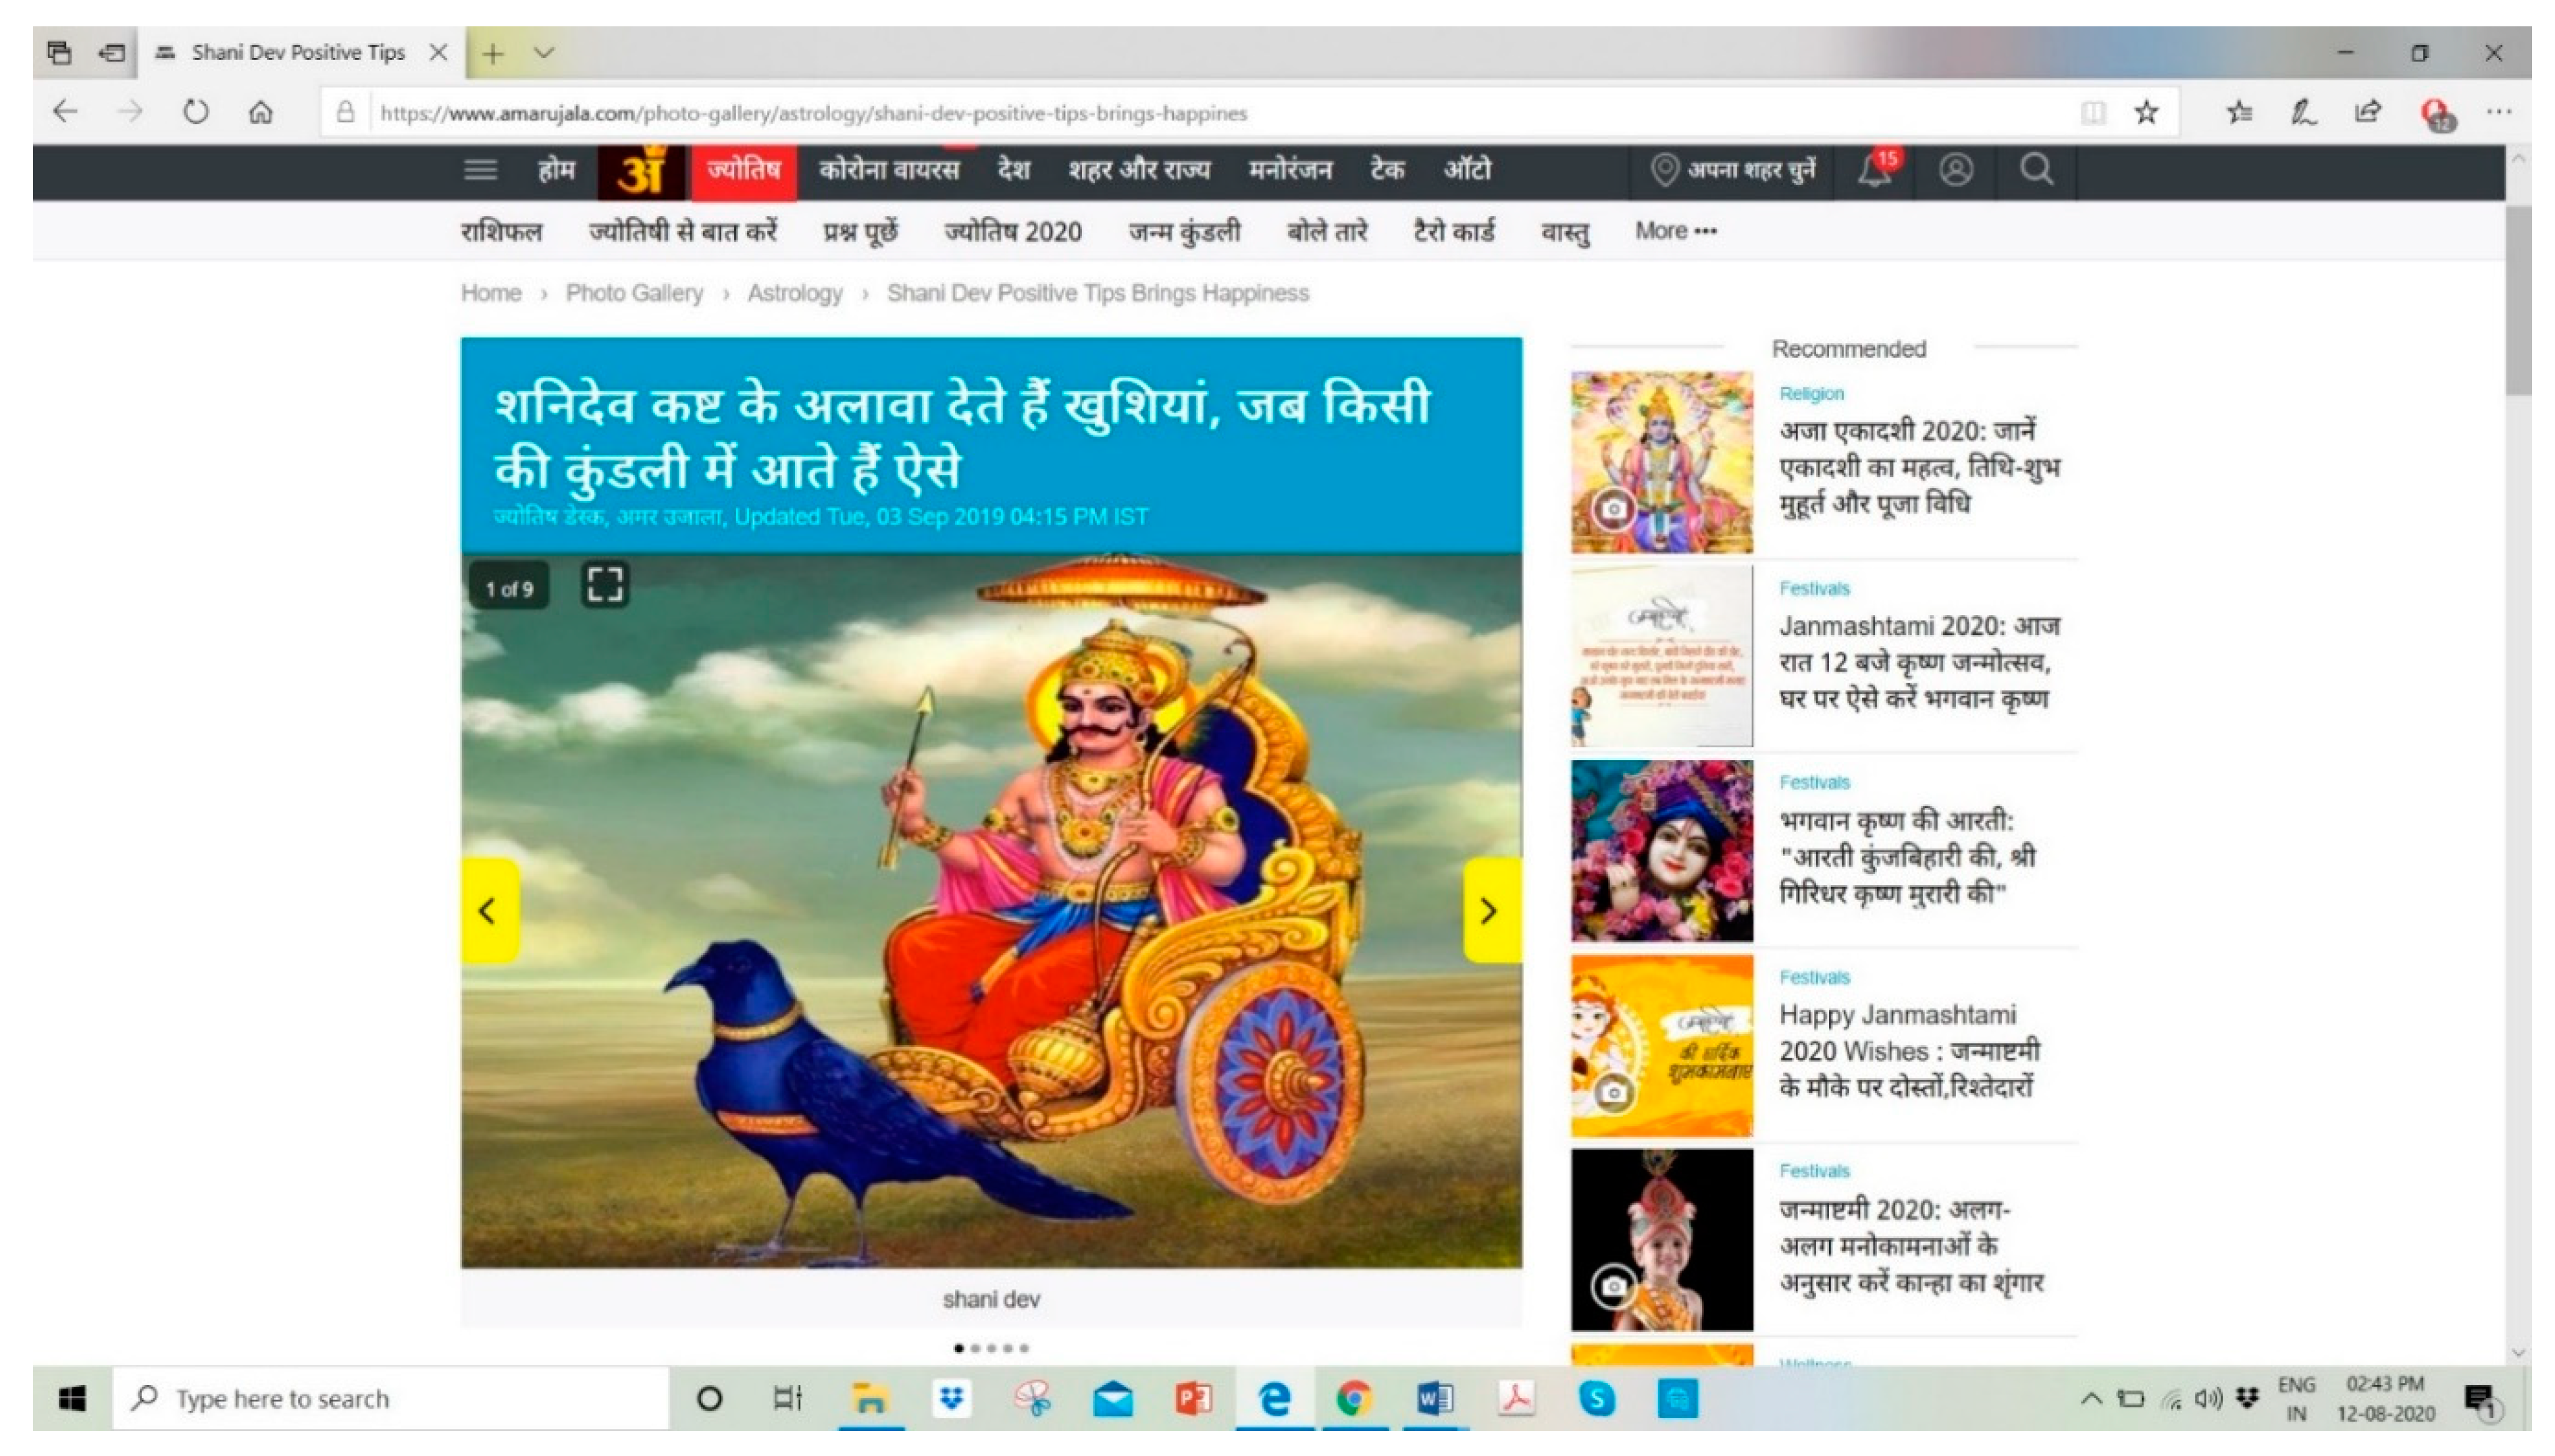This screenshot has height=1456, width=2555.
Task: Expand gallery image to fullscreen
Action: click(x=604, y=585)
